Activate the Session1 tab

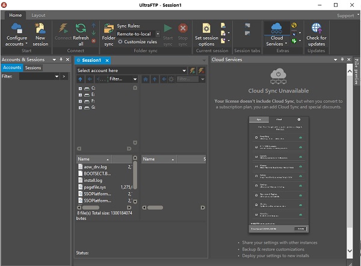91,60
